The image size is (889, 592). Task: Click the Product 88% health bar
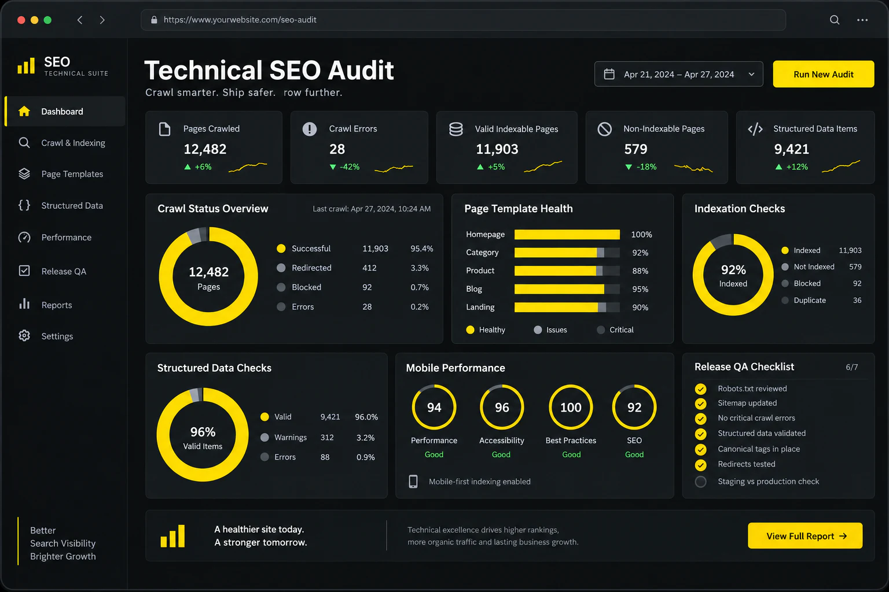point(567,271)
